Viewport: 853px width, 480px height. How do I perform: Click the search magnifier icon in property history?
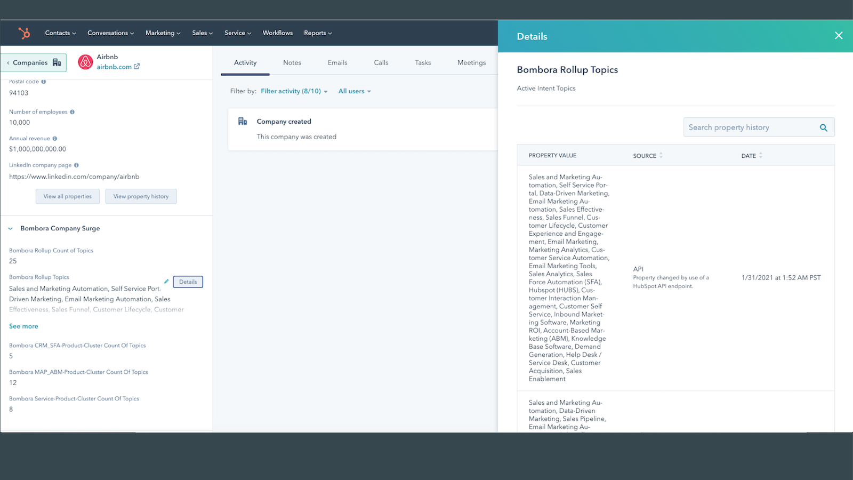click(x=823, y=127)
